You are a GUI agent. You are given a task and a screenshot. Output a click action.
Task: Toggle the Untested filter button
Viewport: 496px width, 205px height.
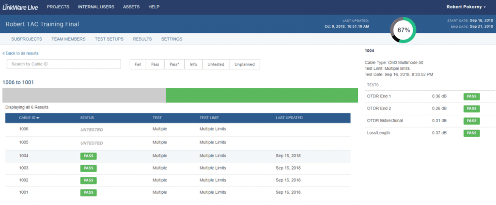tap(216, 64)
